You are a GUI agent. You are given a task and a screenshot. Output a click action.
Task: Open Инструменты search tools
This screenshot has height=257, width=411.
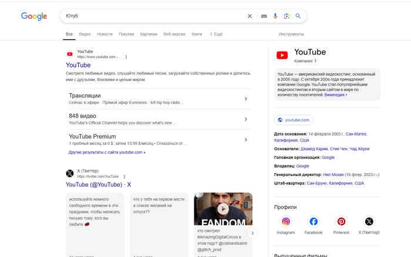291,34
